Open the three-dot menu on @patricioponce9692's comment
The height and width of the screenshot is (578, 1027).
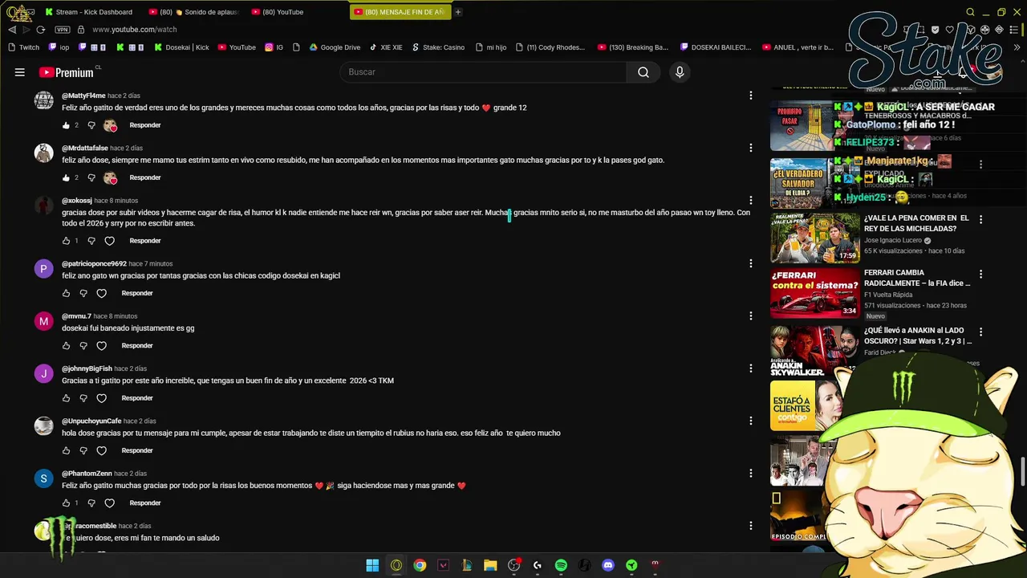click(751, 263)
